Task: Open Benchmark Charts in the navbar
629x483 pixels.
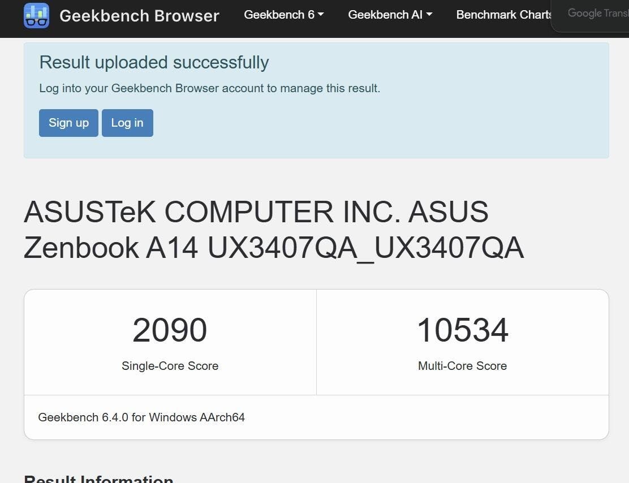Action: click(504, 15)
